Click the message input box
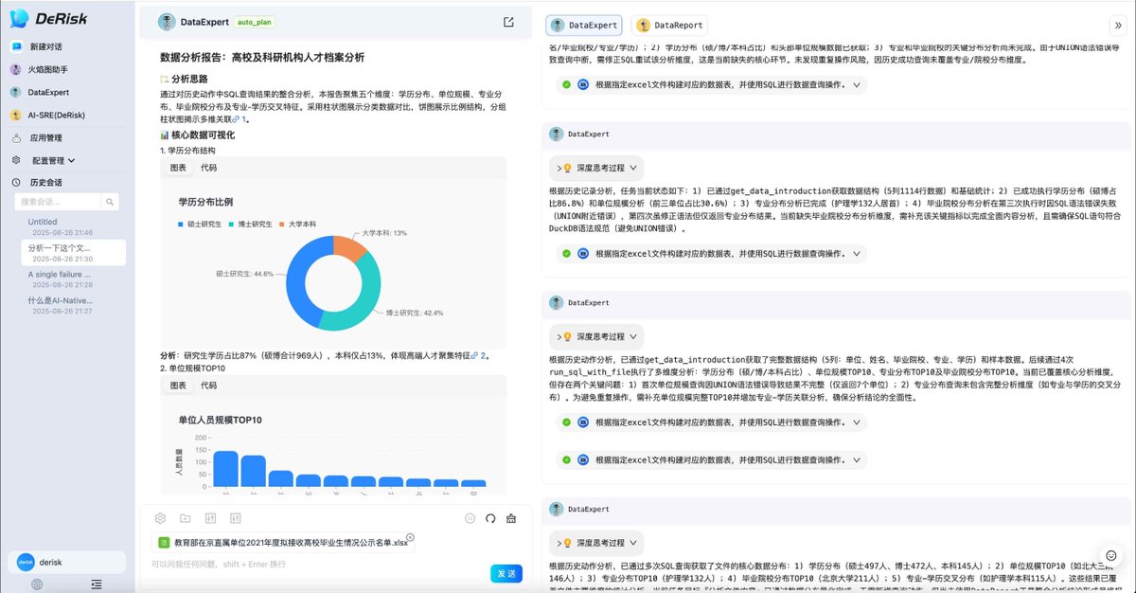The height and width of the screenshot is (593, 1136). point(322,565)
